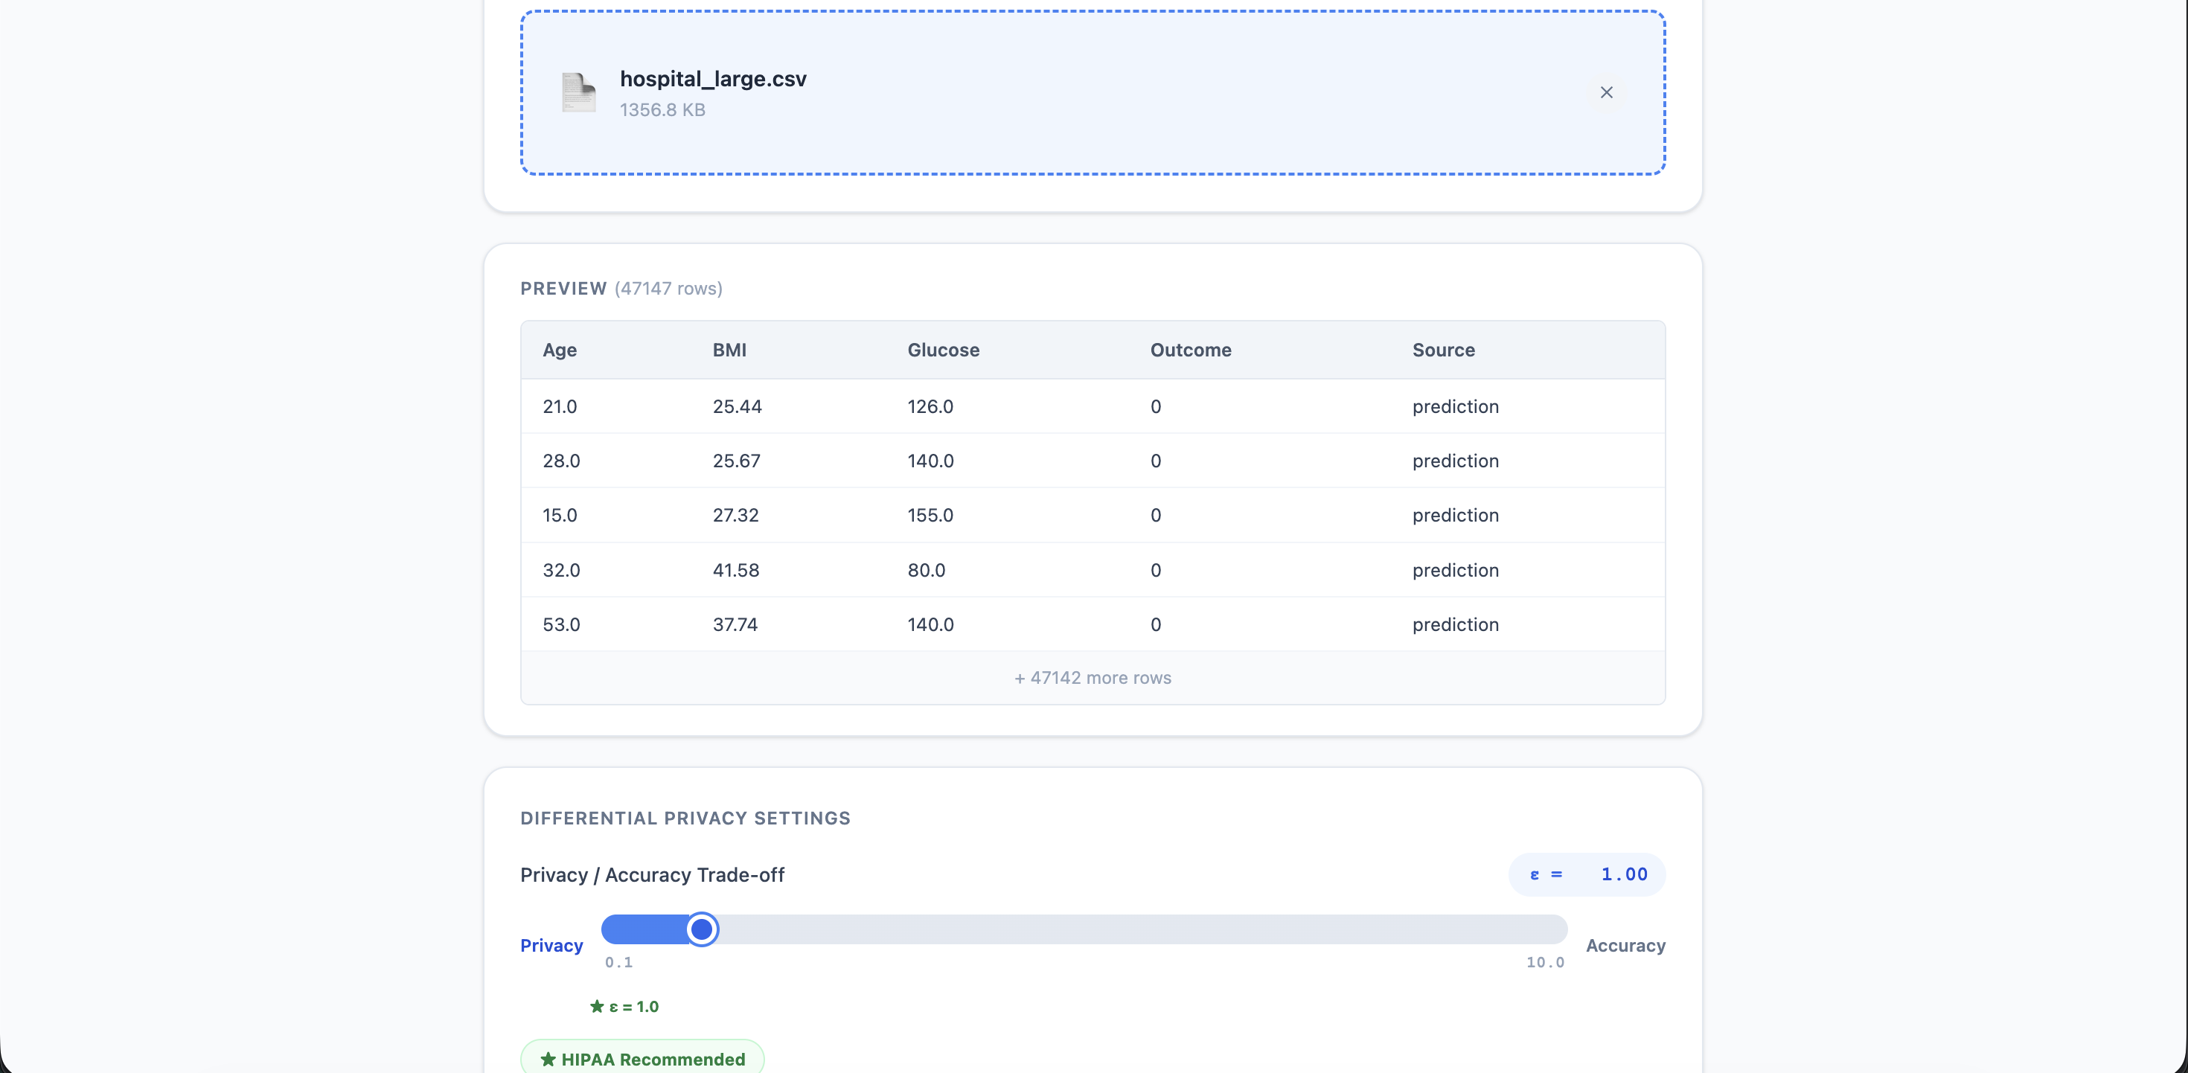Select the HIPAA Recommended preset badge
The height and width of the screenshot is (1073, 2188).
click(x=642, y=1059)
